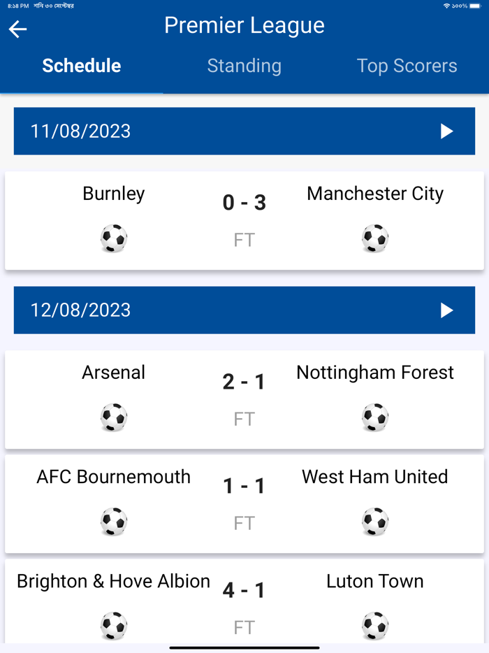Click Burnley's football icon
Screen dimensions: 489x653
tap(113, 238)
